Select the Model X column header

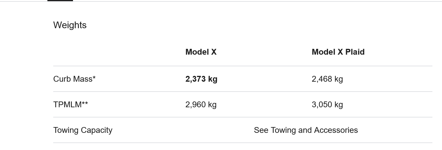201,52
